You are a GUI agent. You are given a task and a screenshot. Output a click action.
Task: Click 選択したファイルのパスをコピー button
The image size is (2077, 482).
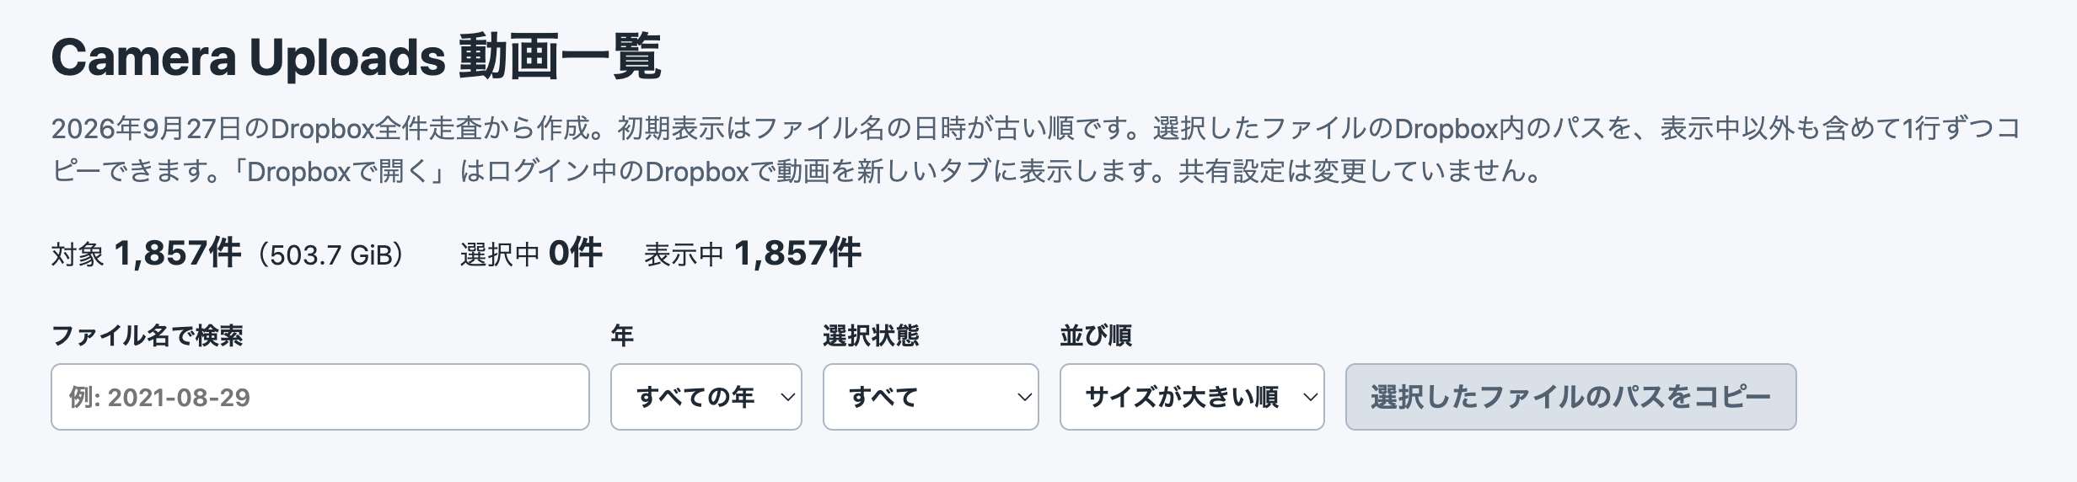point(1570,397)
